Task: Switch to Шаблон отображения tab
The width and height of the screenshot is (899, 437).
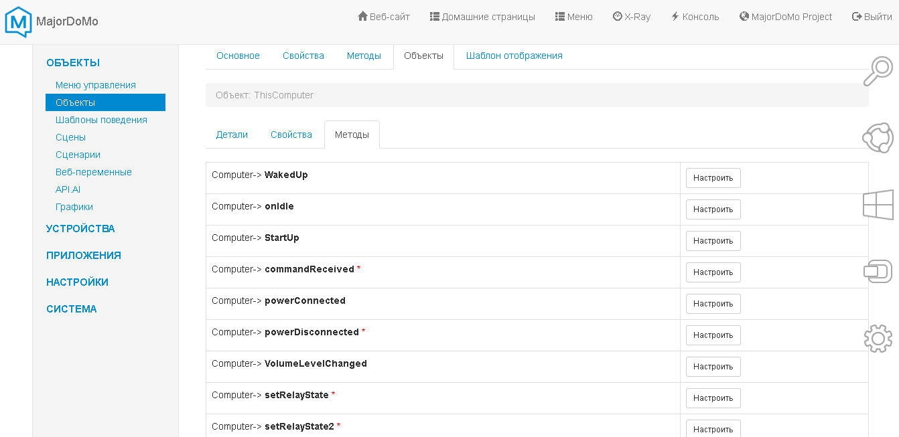Action: pyautogui.click(x=514, y=56)
